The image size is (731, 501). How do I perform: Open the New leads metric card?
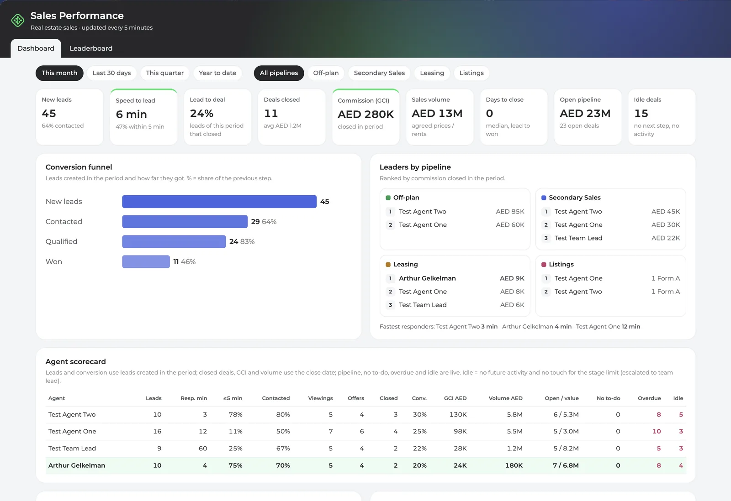coord(69,117)
